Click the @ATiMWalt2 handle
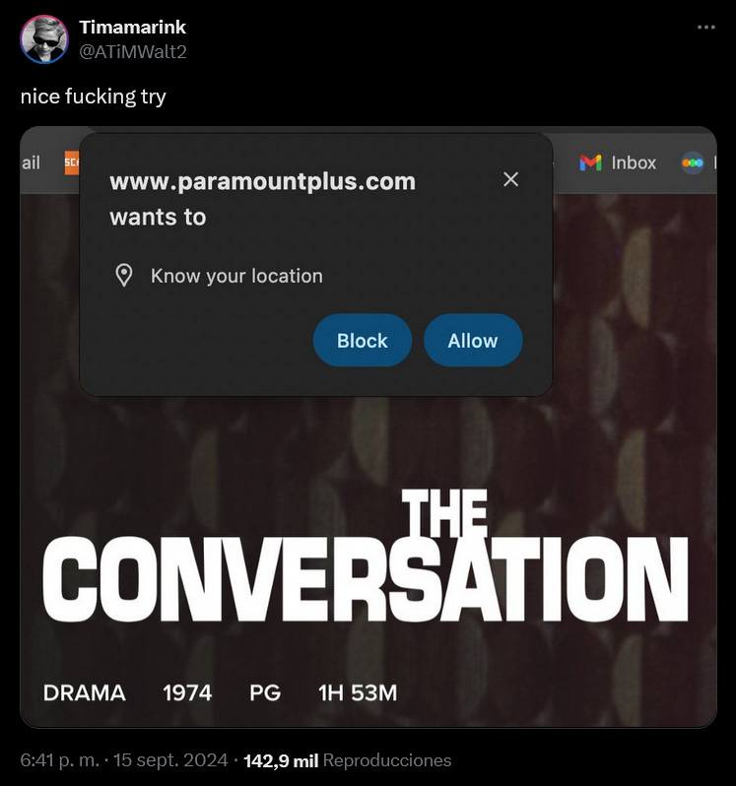Screen dimensions: 736x786 tap(133, 51)
